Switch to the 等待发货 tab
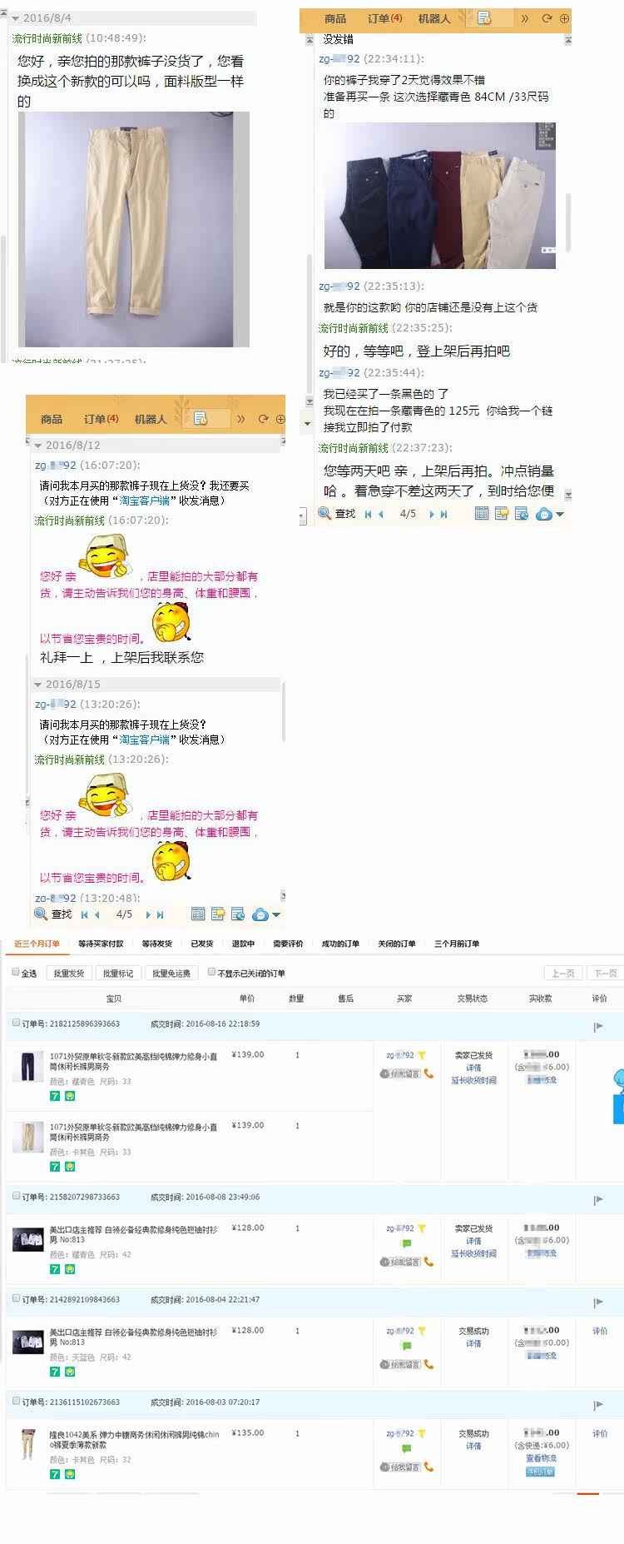 click(x=156, y=944)
